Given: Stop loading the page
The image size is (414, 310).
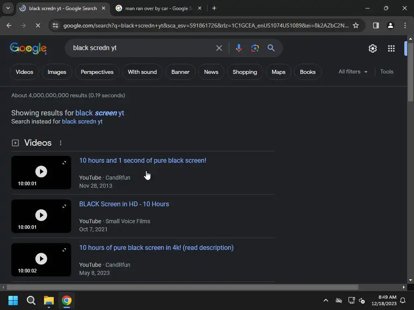Looking at the screenshot, I should click(x=38, y=25).
